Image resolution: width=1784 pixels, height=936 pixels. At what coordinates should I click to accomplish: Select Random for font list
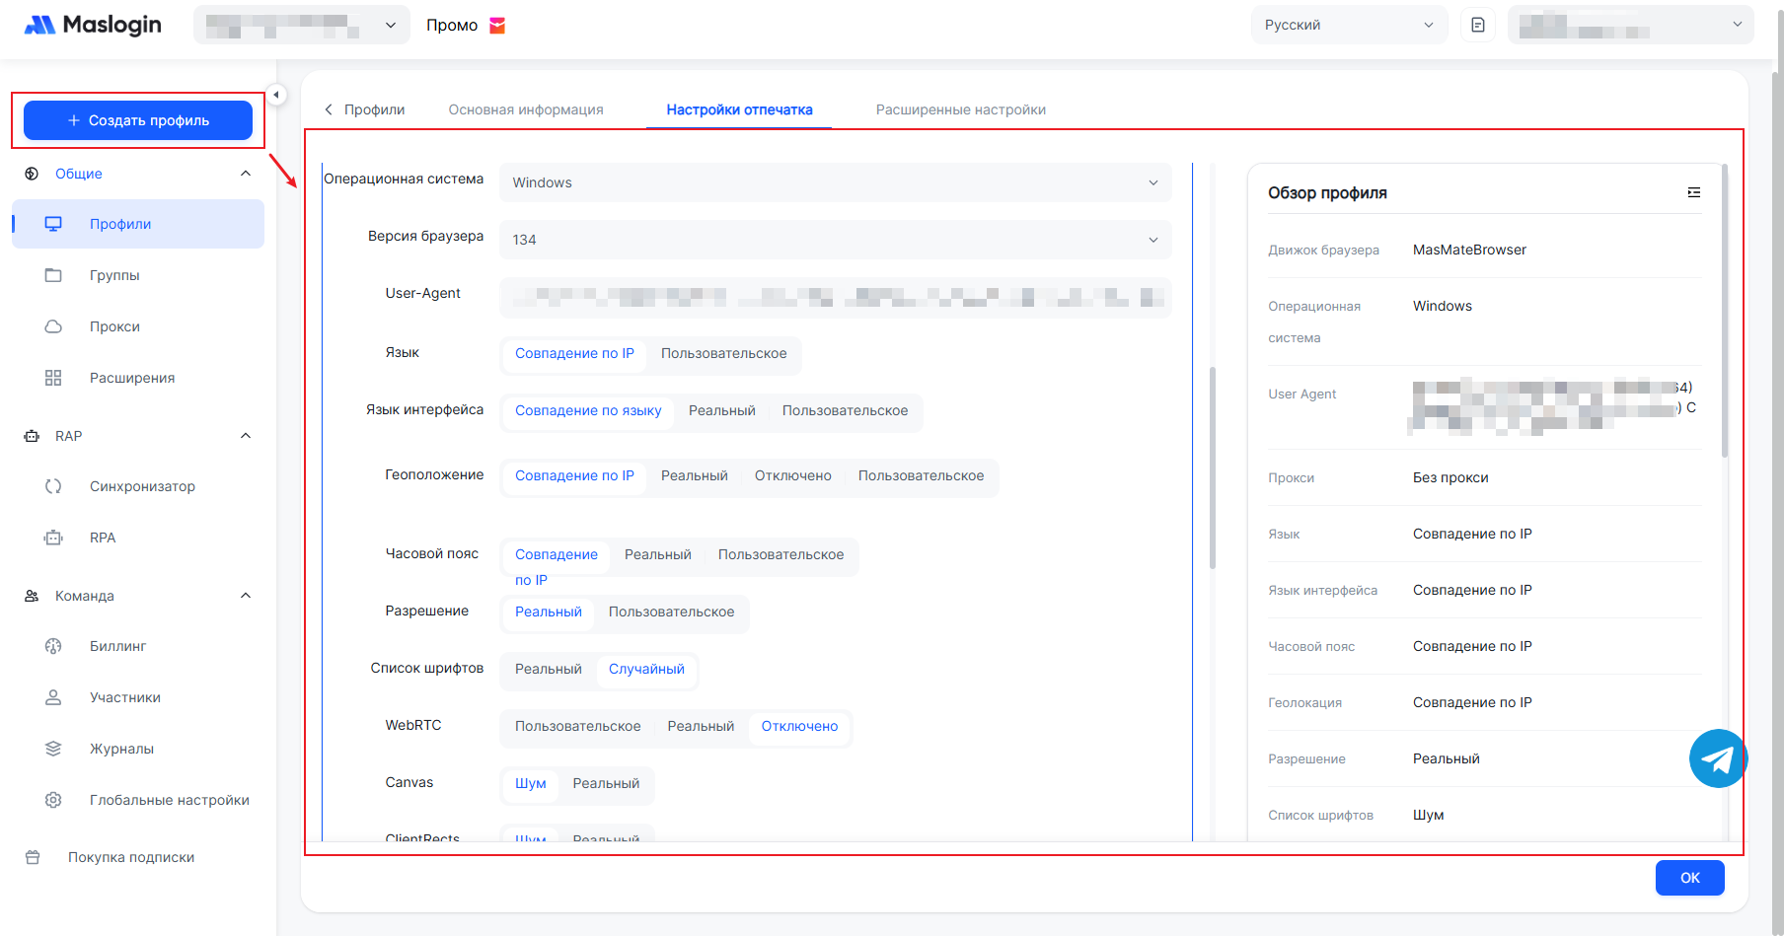tap(646, 670)
